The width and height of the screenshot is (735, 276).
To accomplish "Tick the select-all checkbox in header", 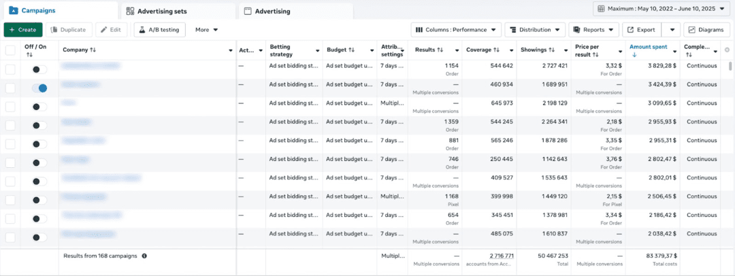I will click(x=10, y=50).
